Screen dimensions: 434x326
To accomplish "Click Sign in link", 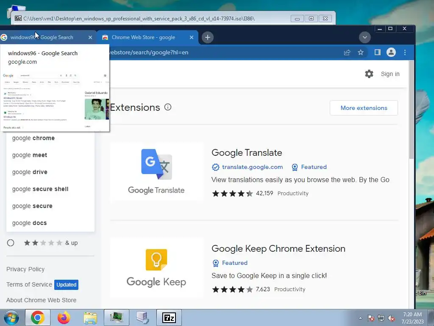I will [390, 74].
